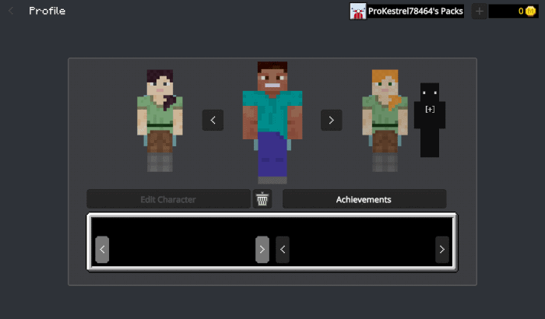Click the Minecoin balance showing 0
The width and height of the screenshot is (545, 319).
(513, 11)
